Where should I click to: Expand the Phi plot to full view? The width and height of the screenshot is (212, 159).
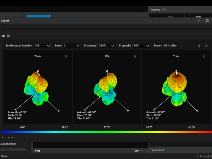(135, 57)
